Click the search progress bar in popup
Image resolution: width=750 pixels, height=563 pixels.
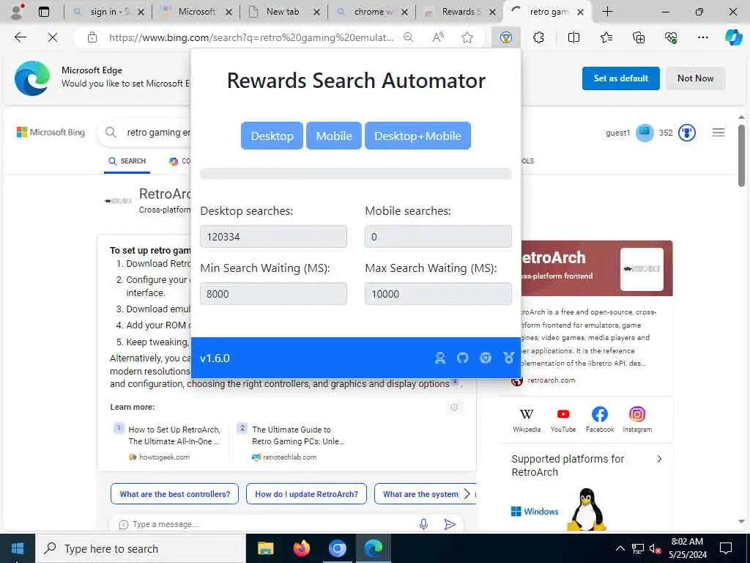356,173
